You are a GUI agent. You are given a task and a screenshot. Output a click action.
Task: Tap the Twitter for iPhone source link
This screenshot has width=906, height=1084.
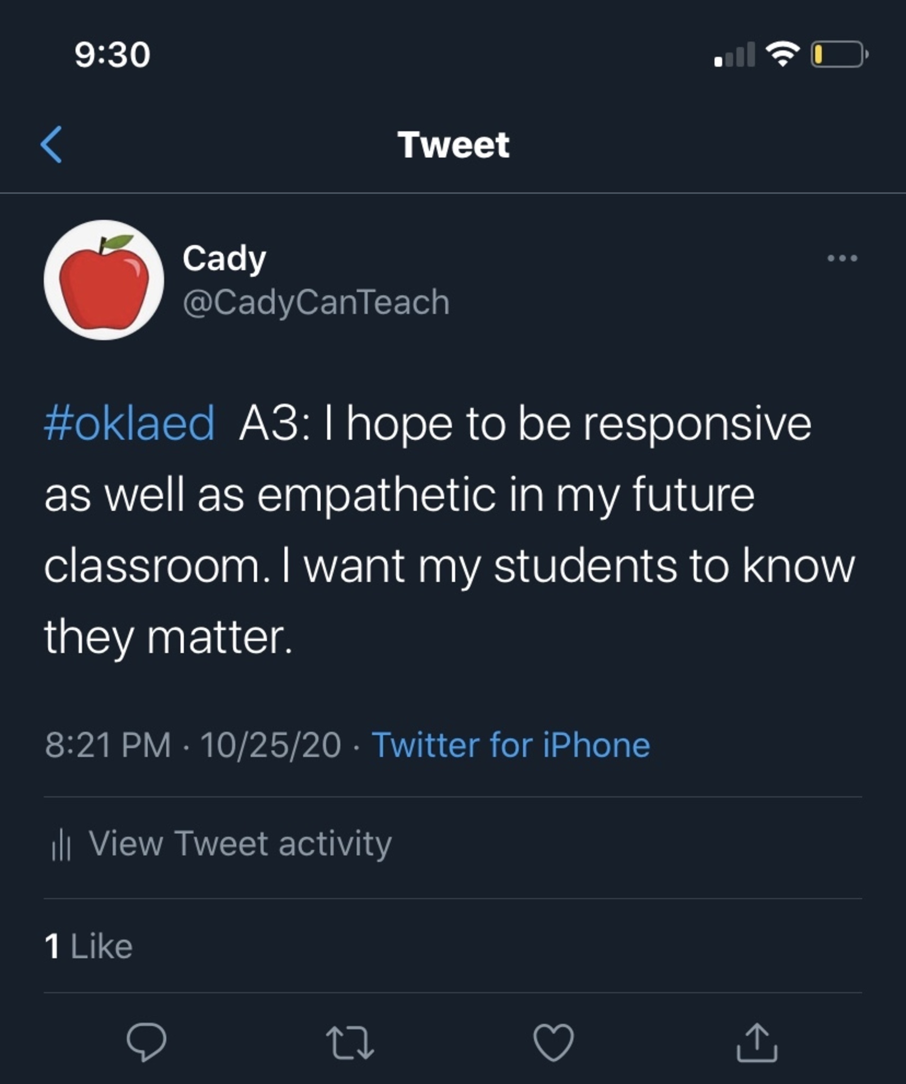(510, 745)
